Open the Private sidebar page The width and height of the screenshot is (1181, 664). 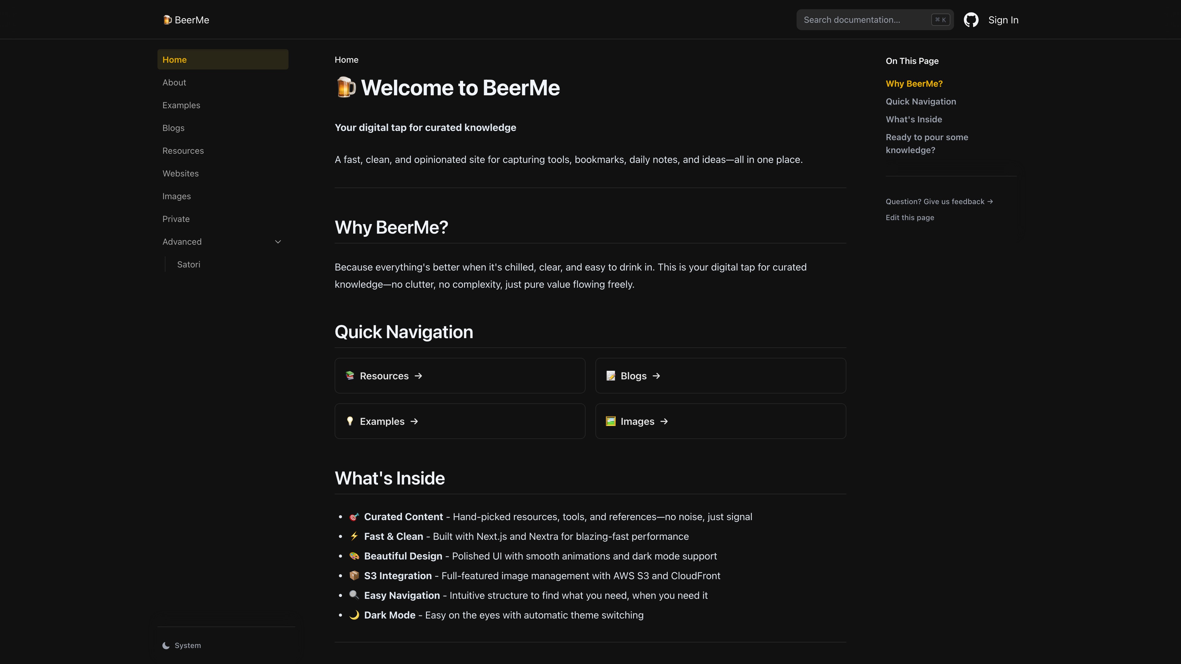[x=176, y=219]
